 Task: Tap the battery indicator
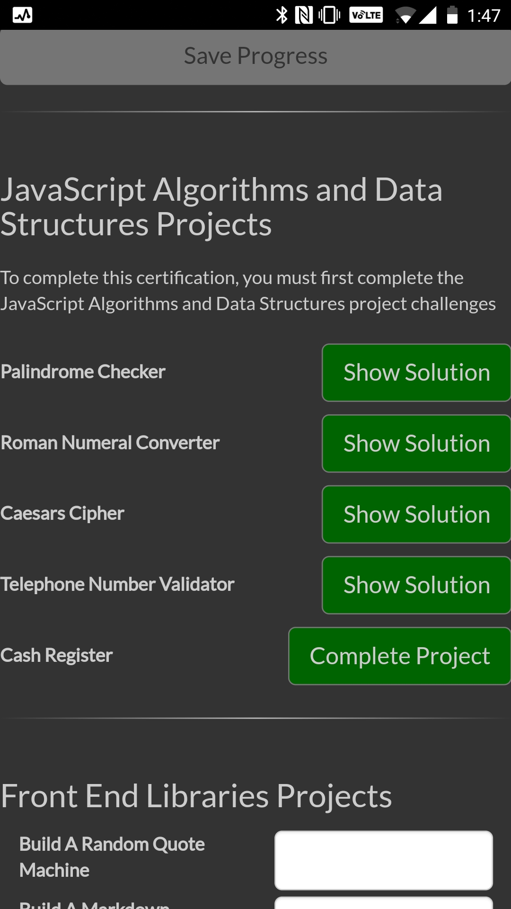click(x=451, y=15)
